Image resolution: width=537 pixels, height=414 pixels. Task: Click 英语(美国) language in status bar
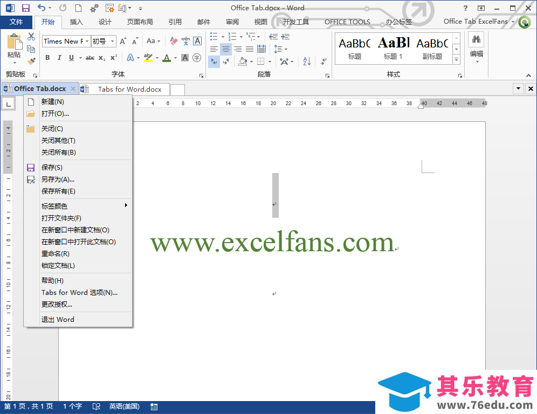point(125,406)
